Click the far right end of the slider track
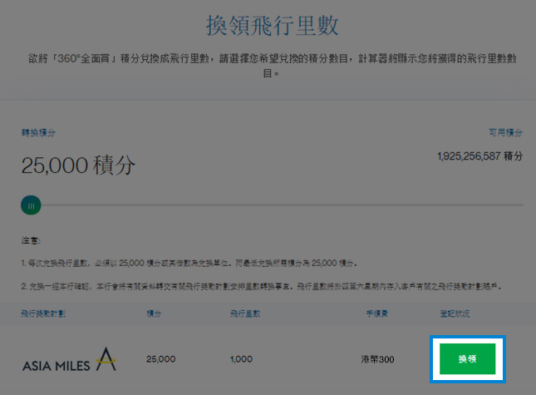 (x=521, y=205)
